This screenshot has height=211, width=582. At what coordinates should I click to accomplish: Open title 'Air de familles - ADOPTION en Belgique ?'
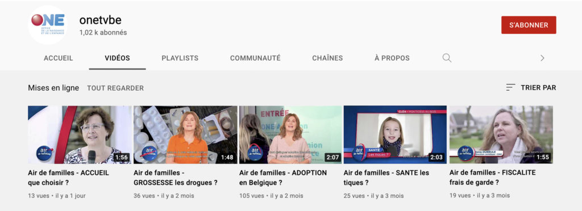pyautogui.click(x=283, y=178)
